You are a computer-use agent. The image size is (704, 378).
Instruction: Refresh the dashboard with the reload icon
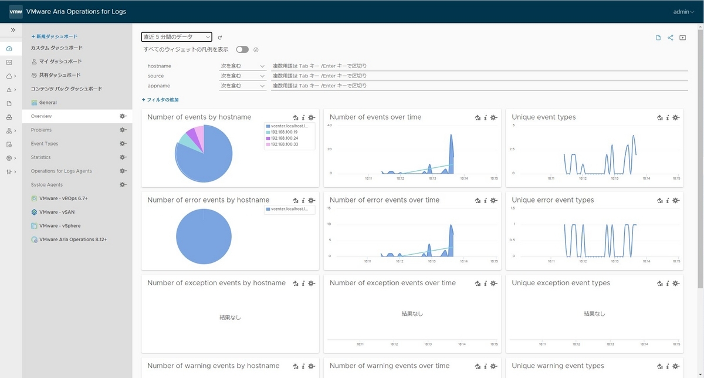tap(220, 37)
